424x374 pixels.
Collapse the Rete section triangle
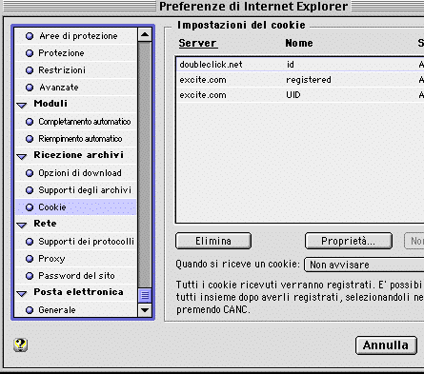coord(22,225)
